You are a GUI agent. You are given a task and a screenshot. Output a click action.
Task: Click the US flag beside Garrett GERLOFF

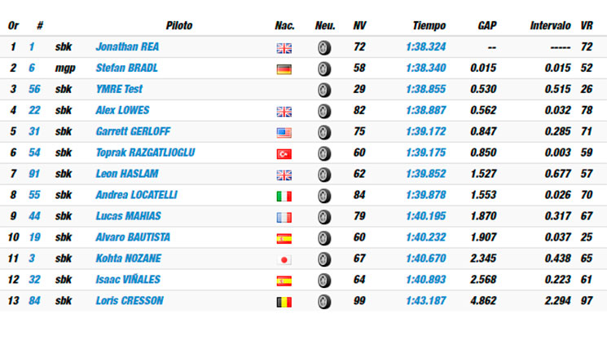(x=284, y=133)
